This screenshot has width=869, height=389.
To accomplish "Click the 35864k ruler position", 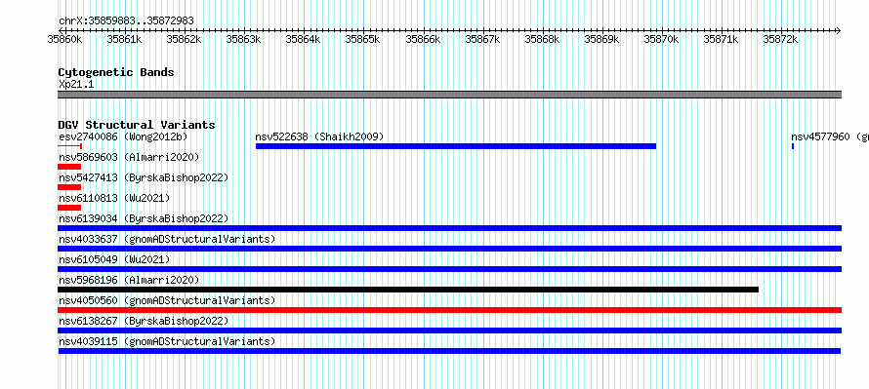I will pos(304,39).
